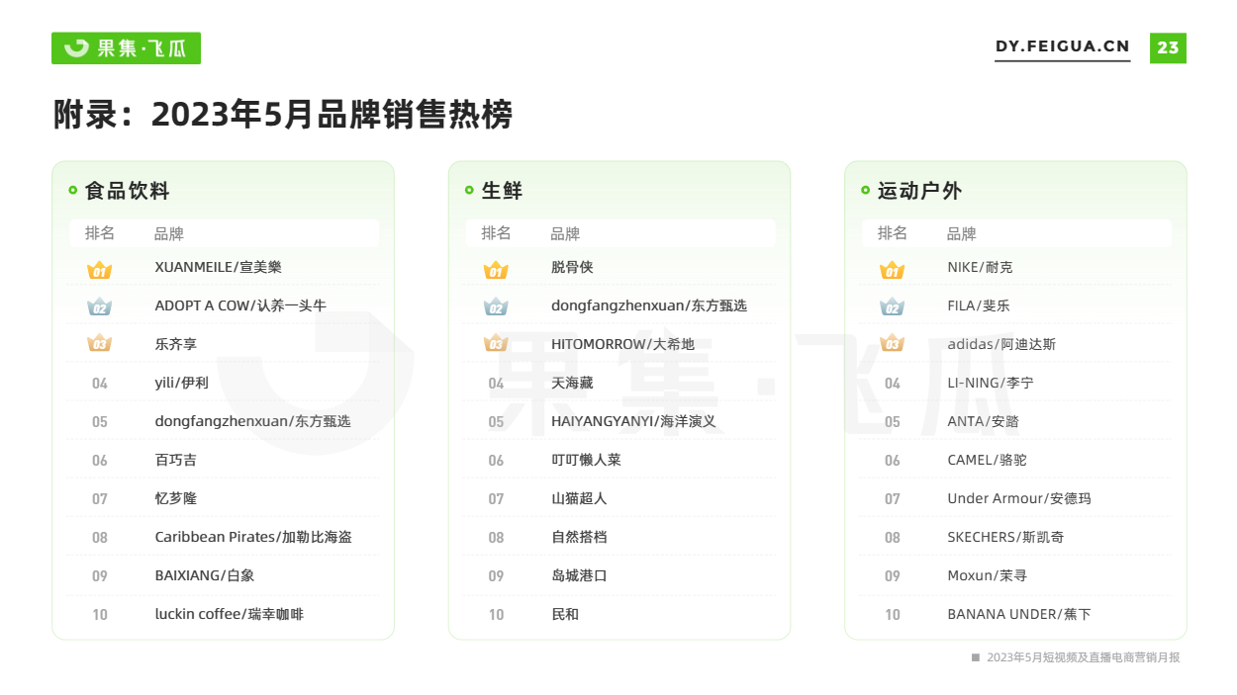Click the green bullet beside 生鲜
Viewport: 1237px width, 695px height.
point(469,191)
